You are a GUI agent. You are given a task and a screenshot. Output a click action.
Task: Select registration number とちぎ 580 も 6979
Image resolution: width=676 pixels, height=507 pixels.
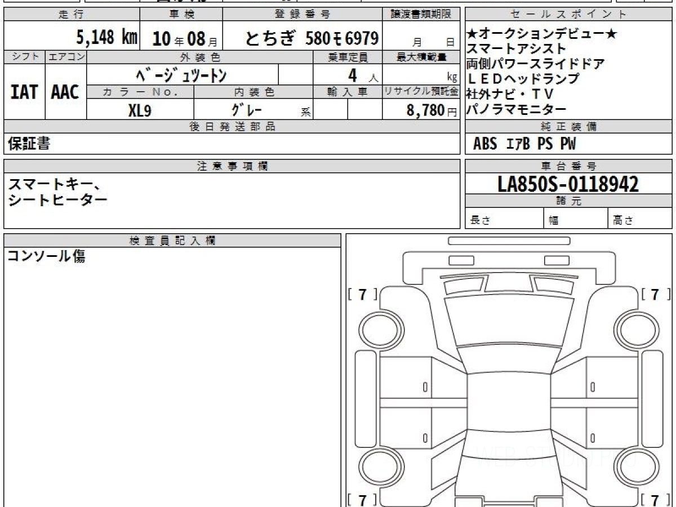312,38
